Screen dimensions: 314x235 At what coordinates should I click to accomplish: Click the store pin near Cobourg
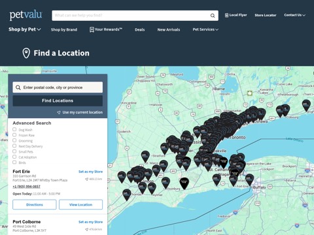pos(285,110)
